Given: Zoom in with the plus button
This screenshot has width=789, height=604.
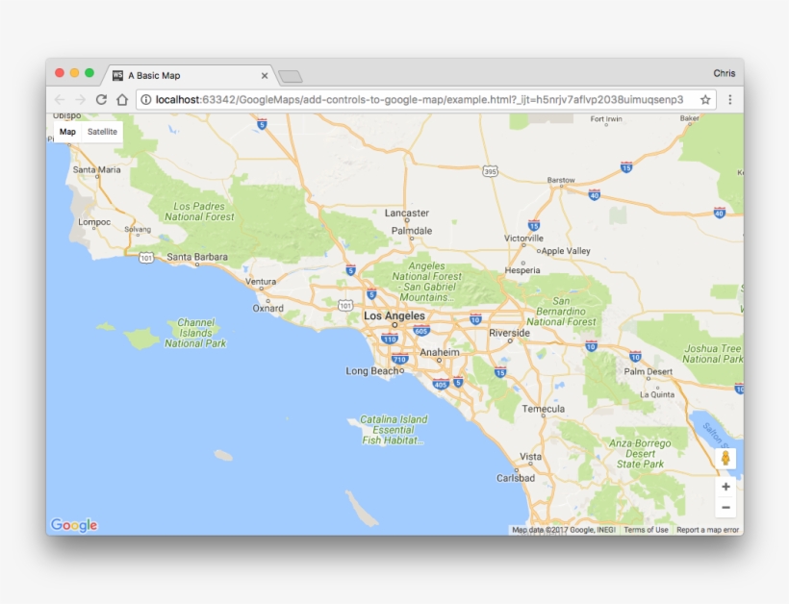Looking at the screenshot, I should tap(725, 487).
